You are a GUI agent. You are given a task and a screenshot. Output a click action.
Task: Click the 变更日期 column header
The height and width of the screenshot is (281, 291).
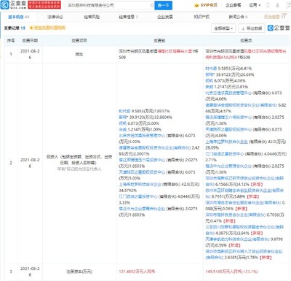(x=30, y=41)
